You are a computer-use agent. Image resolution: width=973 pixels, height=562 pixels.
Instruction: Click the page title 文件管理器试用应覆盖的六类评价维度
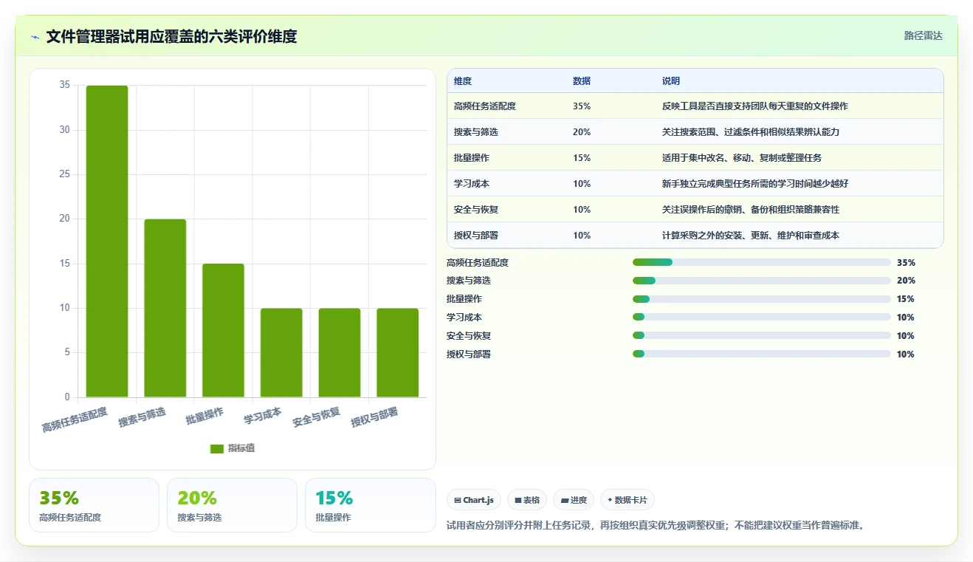pos(171,37)
